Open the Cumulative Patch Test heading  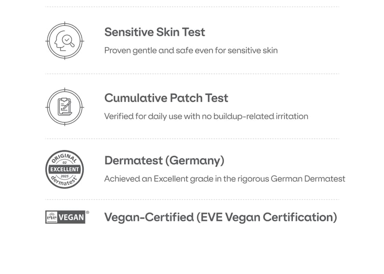[x=166, y=98]
